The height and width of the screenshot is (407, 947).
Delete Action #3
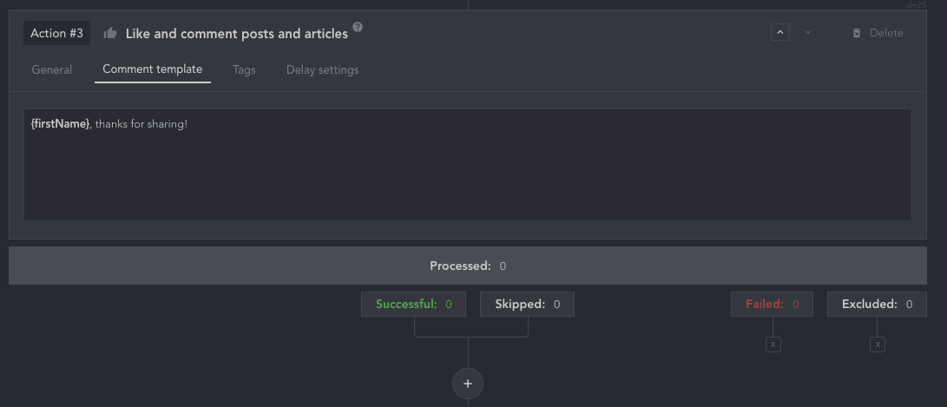point(878,33)
